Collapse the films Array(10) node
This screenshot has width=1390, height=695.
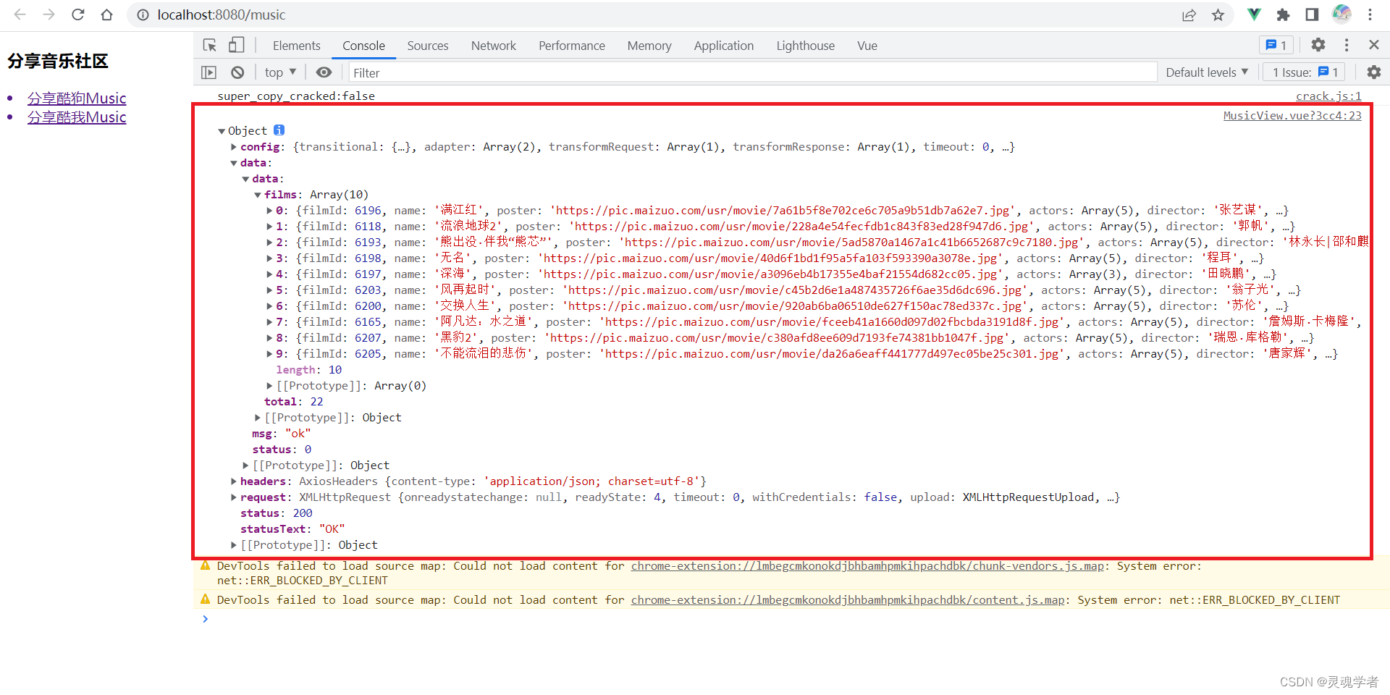pyautogui.click(x=258, y=195)
